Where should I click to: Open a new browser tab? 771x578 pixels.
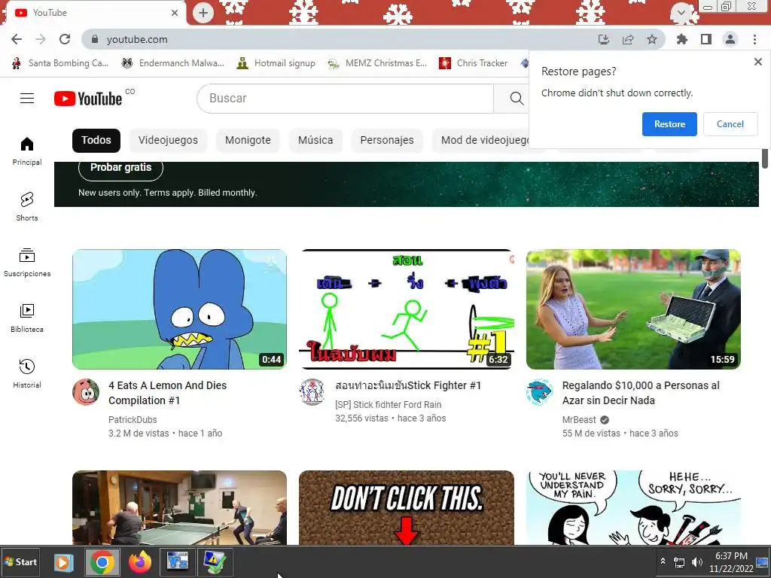[203, 13]
